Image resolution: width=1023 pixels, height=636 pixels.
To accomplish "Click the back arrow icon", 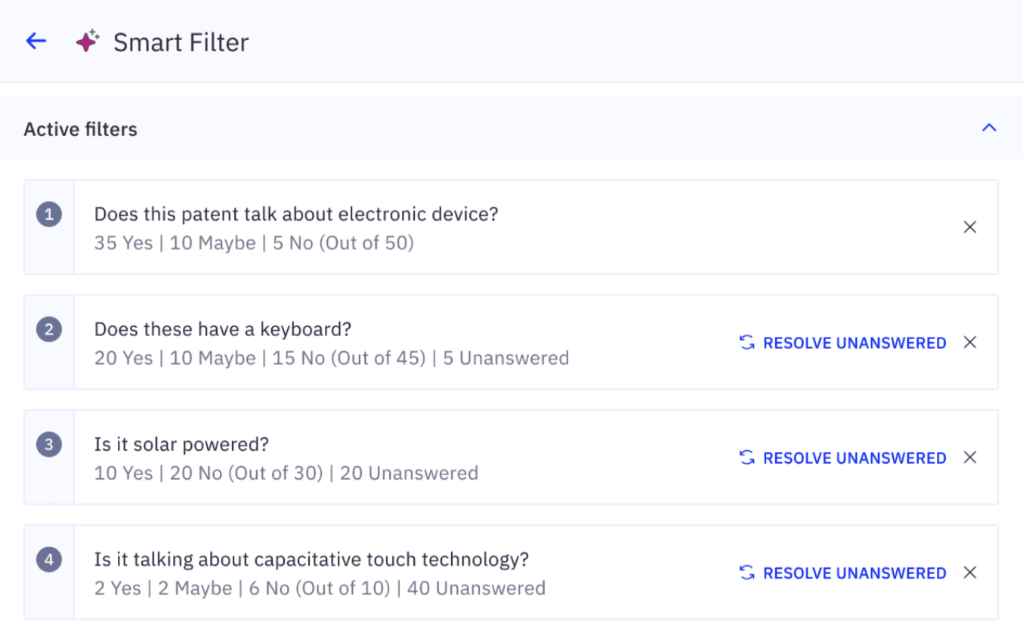I will [x=36, y=42].
